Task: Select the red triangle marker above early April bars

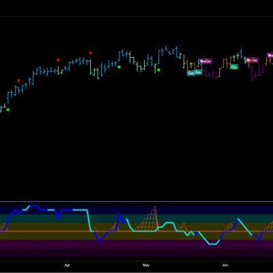Action: click(58, 60)
